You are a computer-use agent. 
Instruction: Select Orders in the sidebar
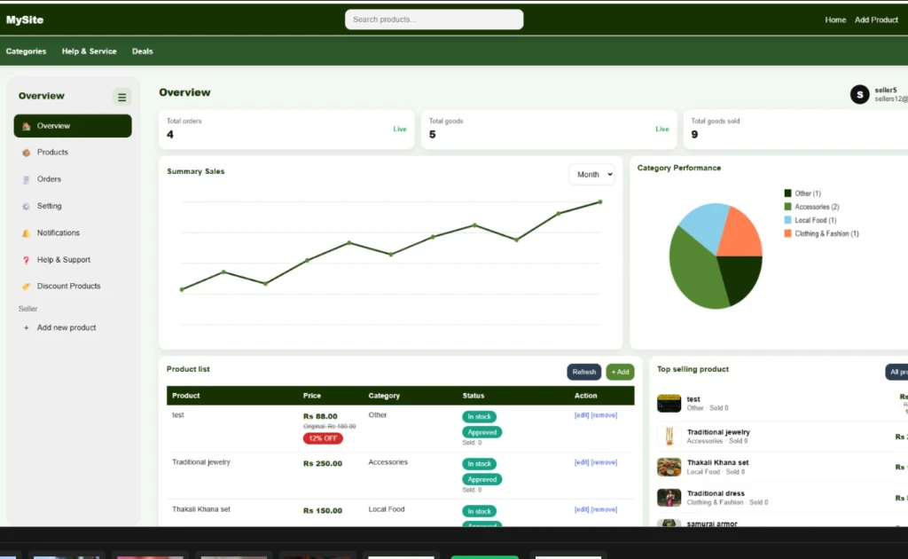coord(73,179)
